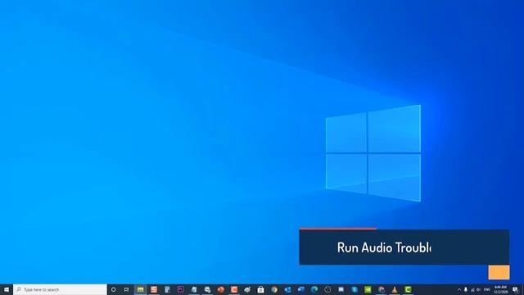The width and height of the screenshot is (524, 295).
Task: Click the microphone icon in system tray
Action: [466, 289]
